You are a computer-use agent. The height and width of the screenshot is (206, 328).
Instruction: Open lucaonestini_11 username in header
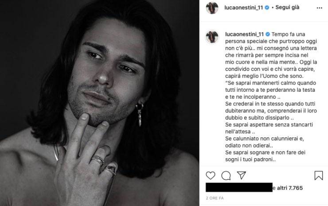tap(243, 8)
